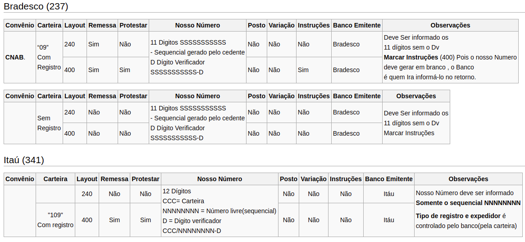Select layout 240 cell in first Bradesco table

pos(75,44)
